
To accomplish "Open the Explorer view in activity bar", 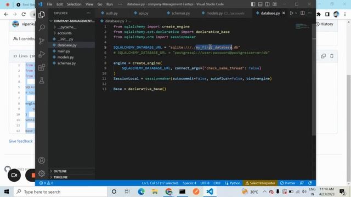I will coord(42,15).
